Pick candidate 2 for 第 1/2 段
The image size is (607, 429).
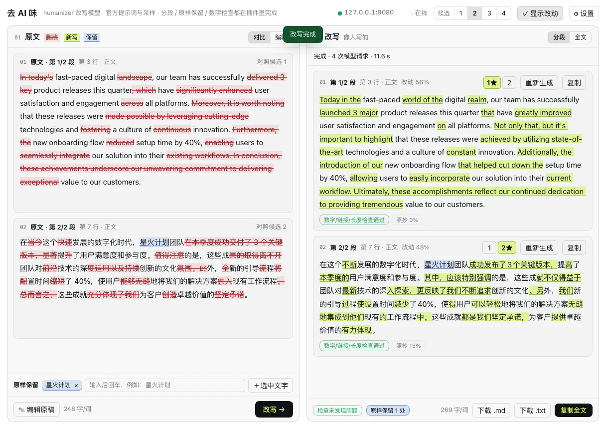point(509,83)
